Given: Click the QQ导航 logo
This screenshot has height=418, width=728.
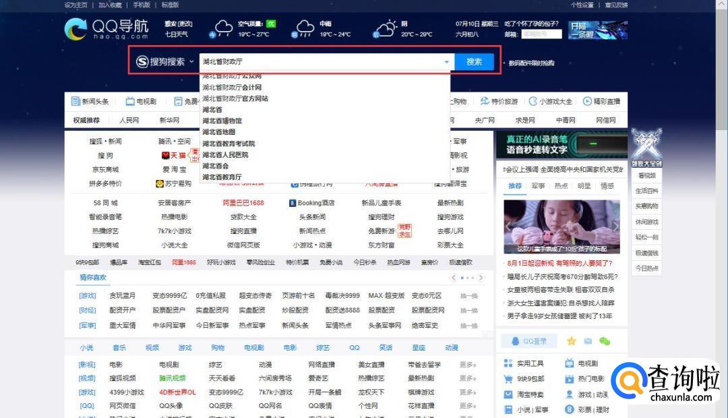Looking at the screenshot, I should (x=107, y=29).
